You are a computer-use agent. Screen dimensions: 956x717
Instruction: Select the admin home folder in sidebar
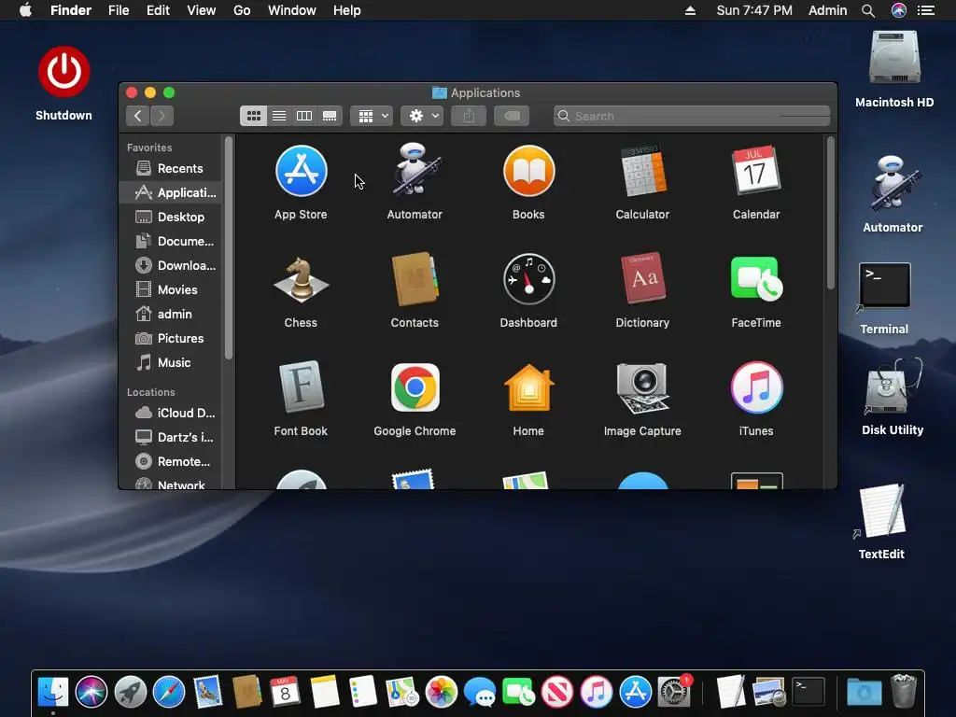tap(170, 314)
